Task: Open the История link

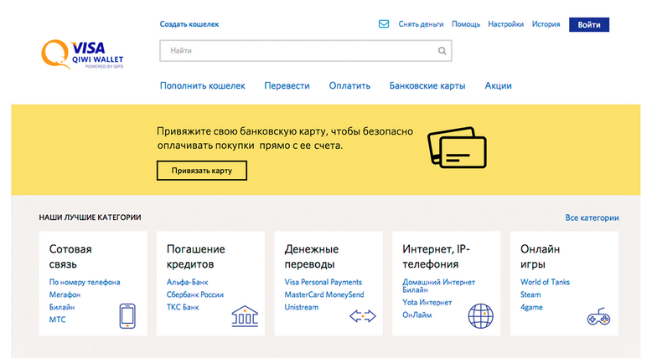Action: tap(546, 24)
